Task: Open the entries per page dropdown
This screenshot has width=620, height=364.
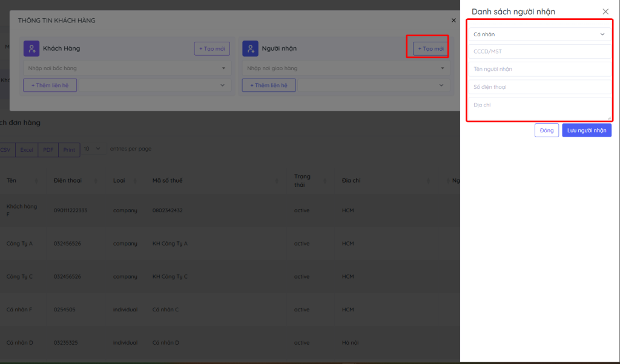Action: 94,149
